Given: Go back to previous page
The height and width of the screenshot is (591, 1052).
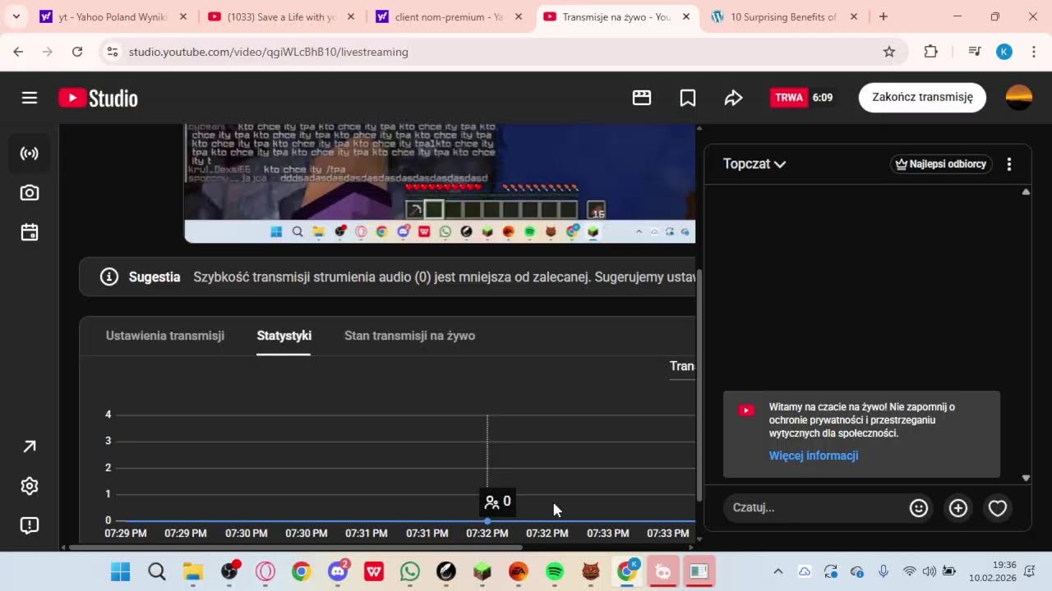Looking at the screenshot, I should click(18, 52).
